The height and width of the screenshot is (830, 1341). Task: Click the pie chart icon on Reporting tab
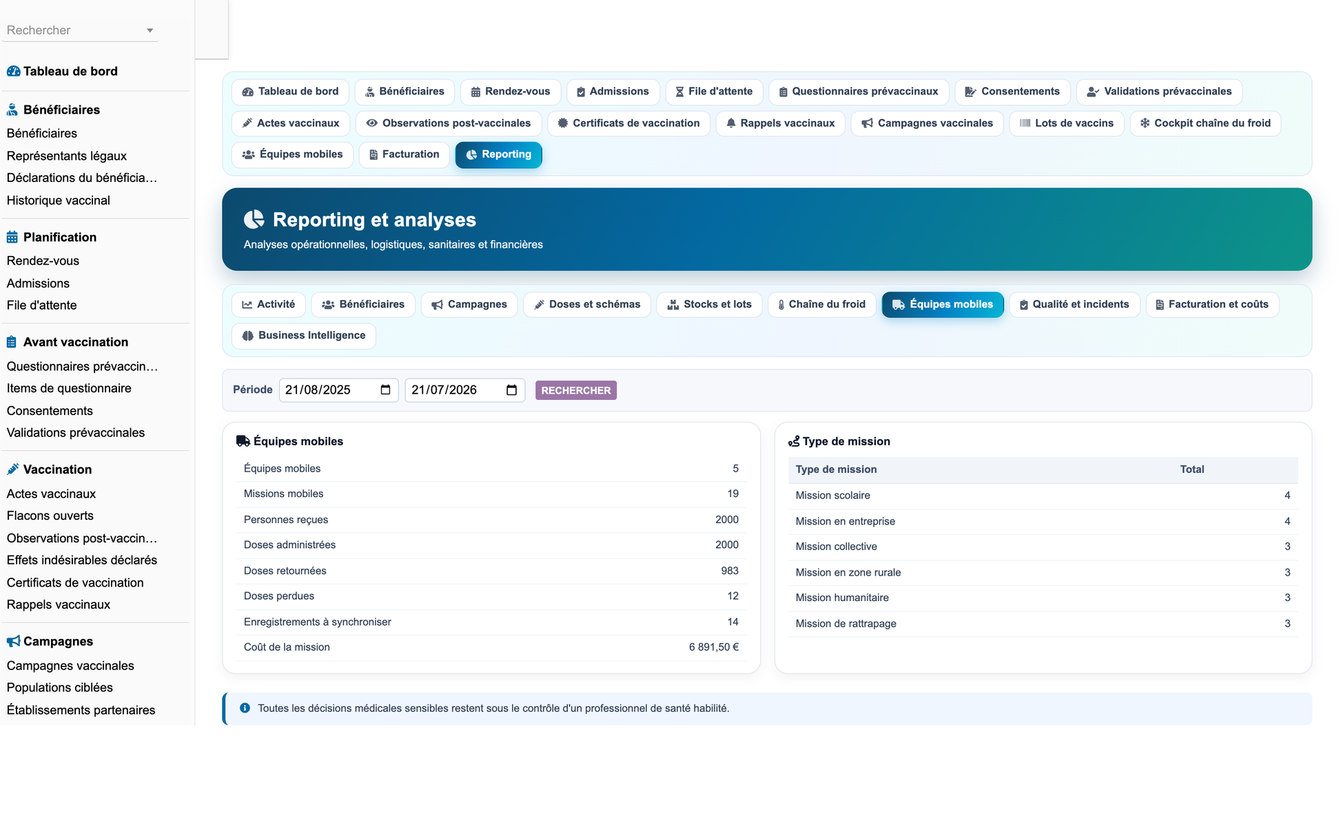pyautogui.click(x=471, y=155)
